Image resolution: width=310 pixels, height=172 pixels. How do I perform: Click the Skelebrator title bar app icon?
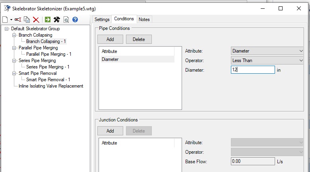[x=7, y=8]
